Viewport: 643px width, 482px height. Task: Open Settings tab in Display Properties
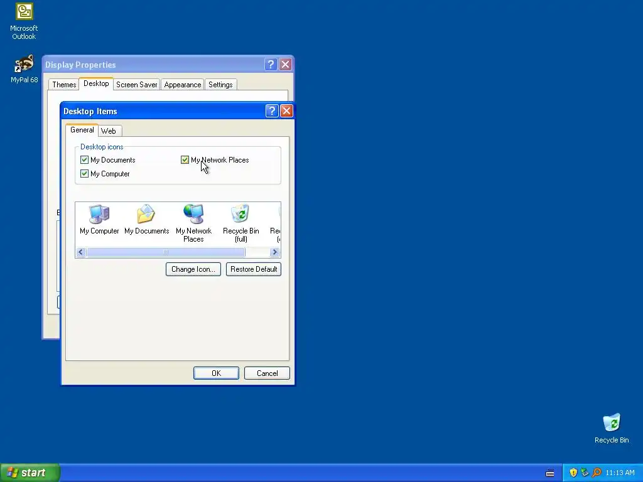click(x=220, y=85)
